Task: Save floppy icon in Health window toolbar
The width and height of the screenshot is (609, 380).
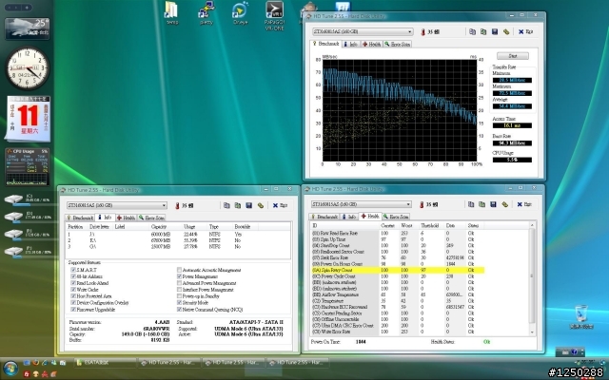Action: click(493, 204)
